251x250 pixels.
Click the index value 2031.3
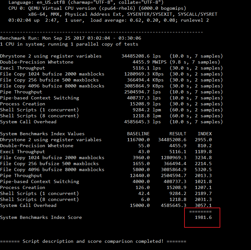tap(203, 199)
